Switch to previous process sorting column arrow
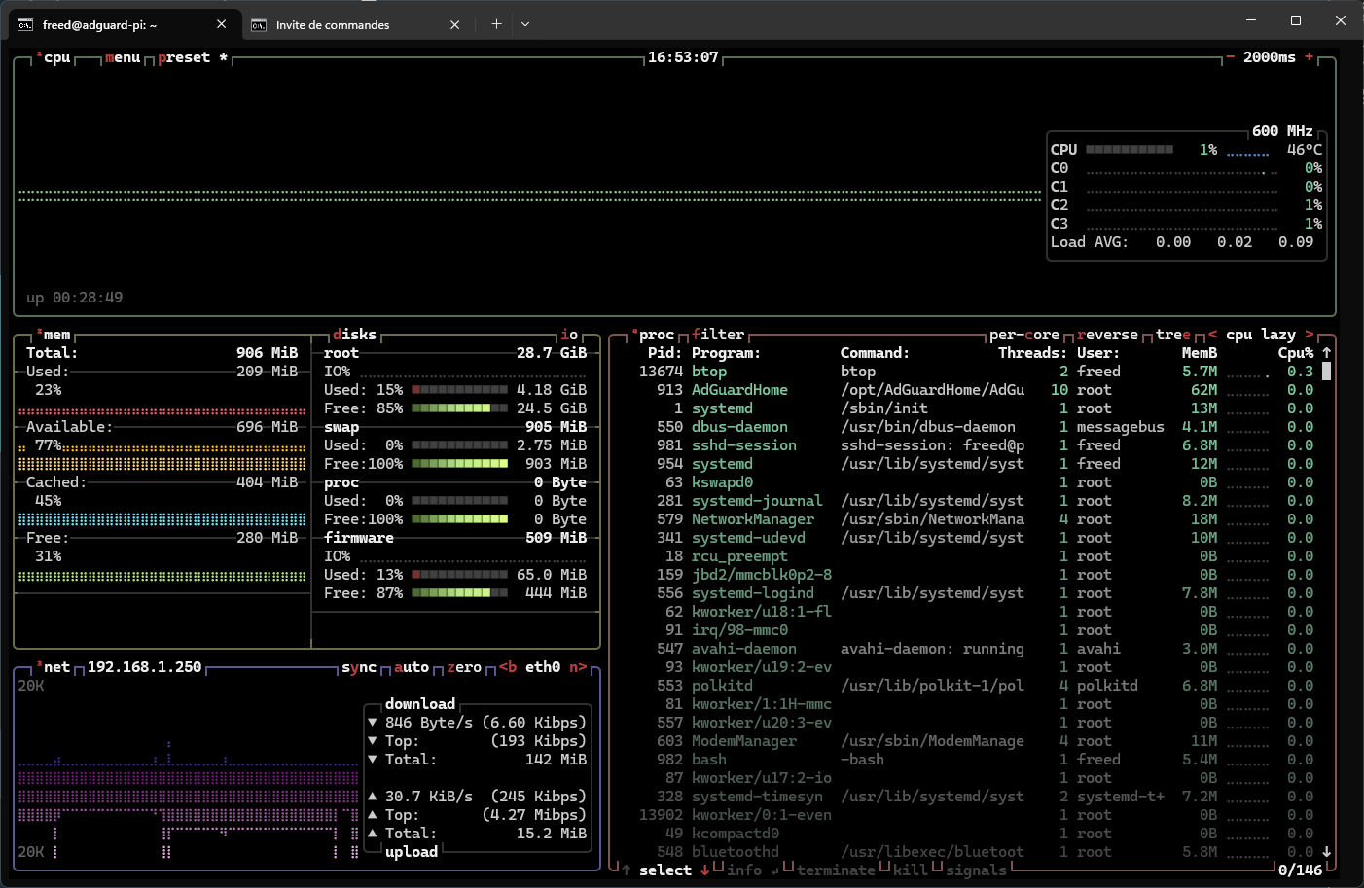 coord(1212,335)
